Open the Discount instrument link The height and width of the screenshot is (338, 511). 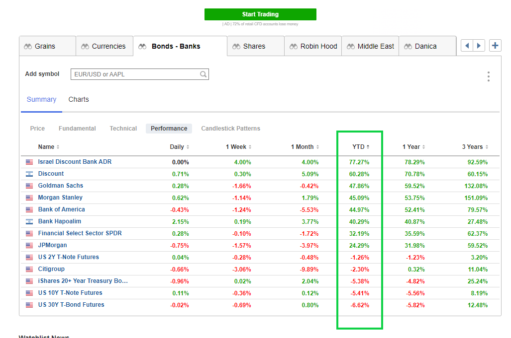point(51,174)
